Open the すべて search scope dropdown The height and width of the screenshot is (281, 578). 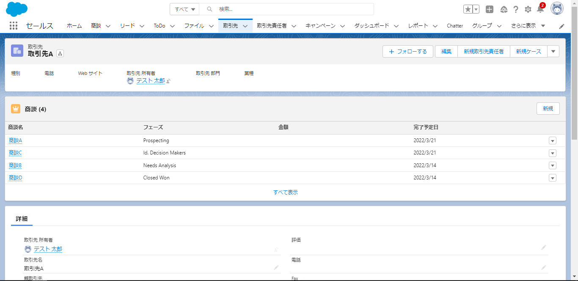[184, 9]
